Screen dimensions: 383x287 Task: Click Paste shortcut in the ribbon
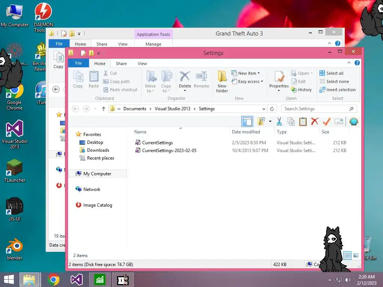tap(120, 90)
